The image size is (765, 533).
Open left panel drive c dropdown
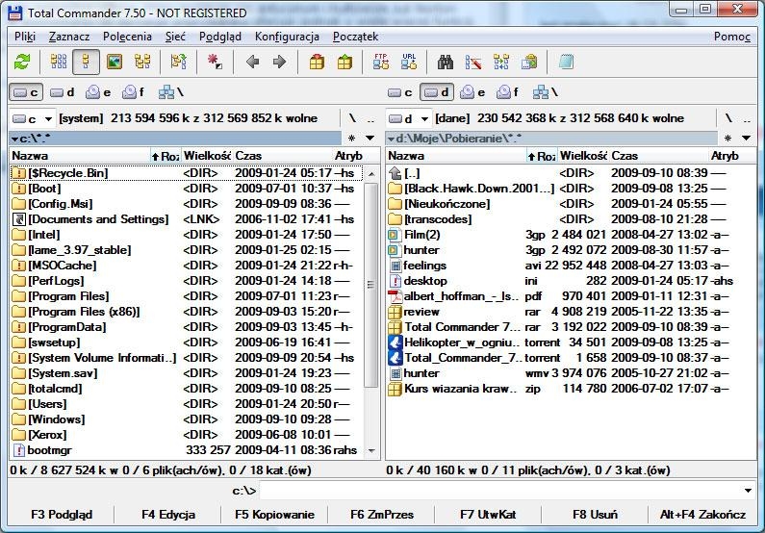point(32,118)
